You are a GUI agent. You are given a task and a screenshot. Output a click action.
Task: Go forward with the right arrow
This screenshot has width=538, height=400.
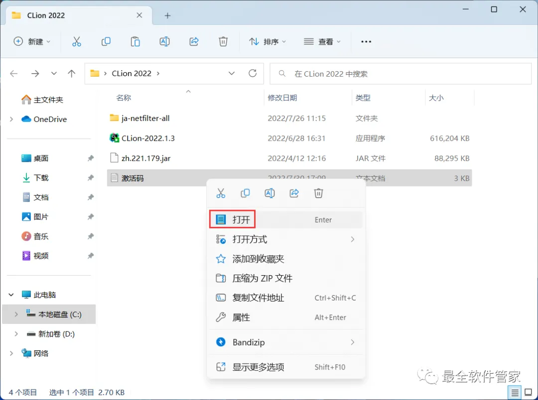click(x=35, y=73)
